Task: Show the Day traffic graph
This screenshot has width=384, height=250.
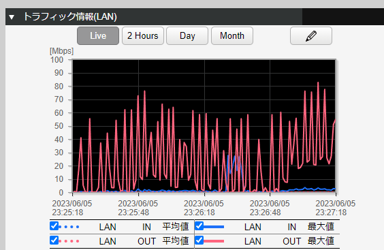Action: [x=187, y=36]
